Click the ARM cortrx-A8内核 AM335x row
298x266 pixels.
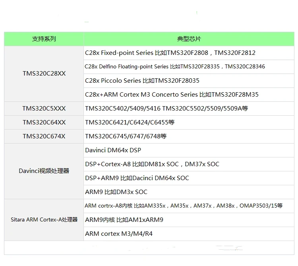(189, 206)
